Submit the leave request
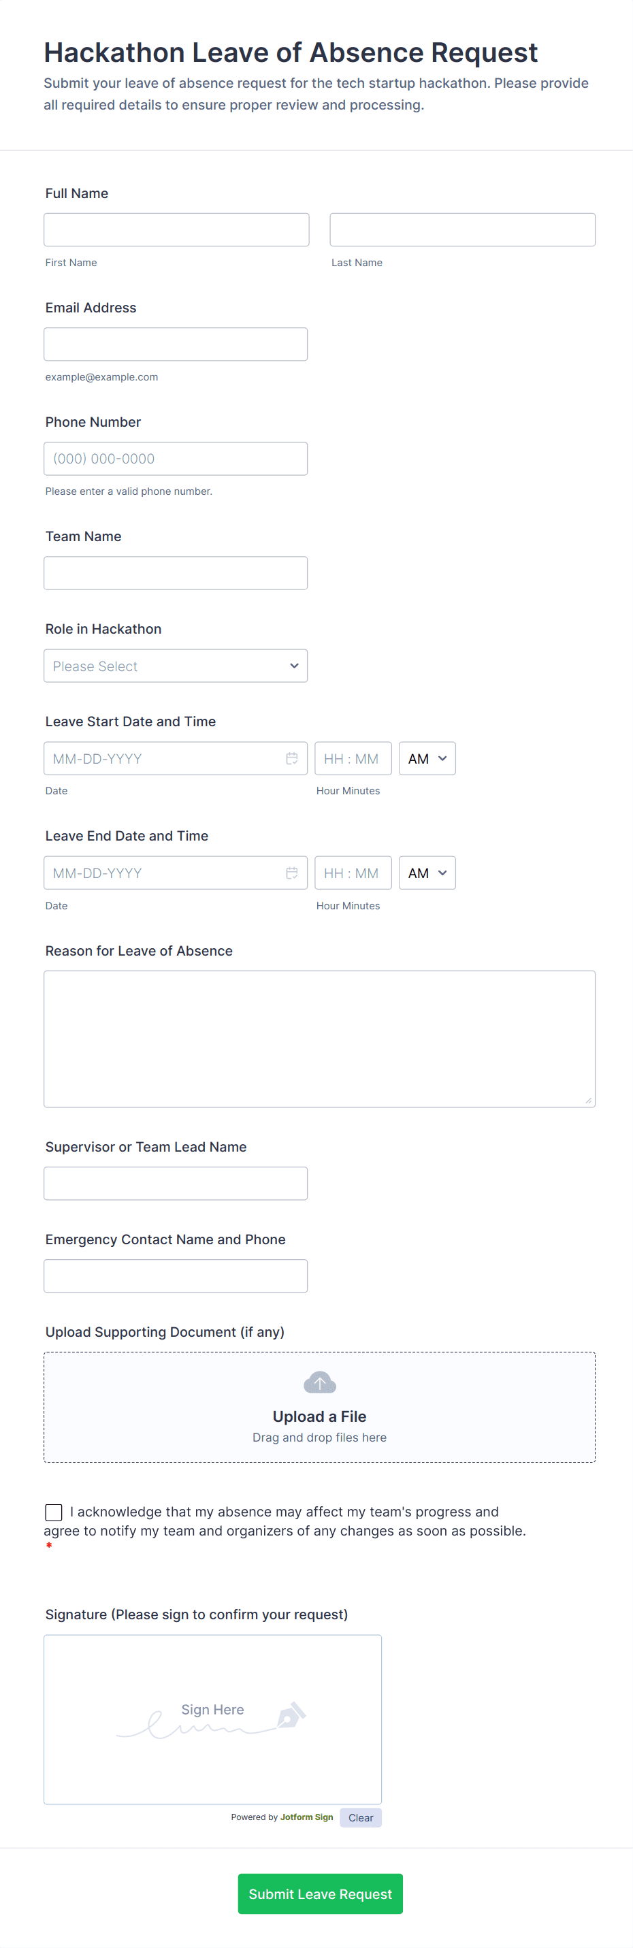Image resolution: width=633 pixels, height=1948 pixels. click(320, 1894)
